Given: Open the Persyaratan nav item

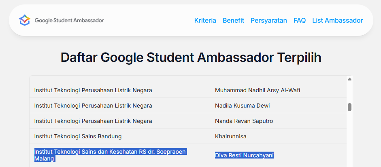Looking at the screenshot, I should click(x=268, y=20).
